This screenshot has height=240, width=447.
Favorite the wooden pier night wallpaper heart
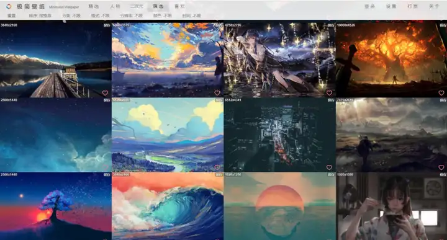point(105,93)
